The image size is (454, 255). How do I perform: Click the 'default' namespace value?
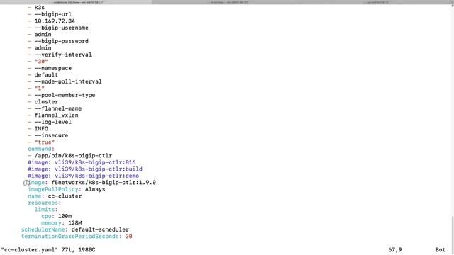(46, 74)
